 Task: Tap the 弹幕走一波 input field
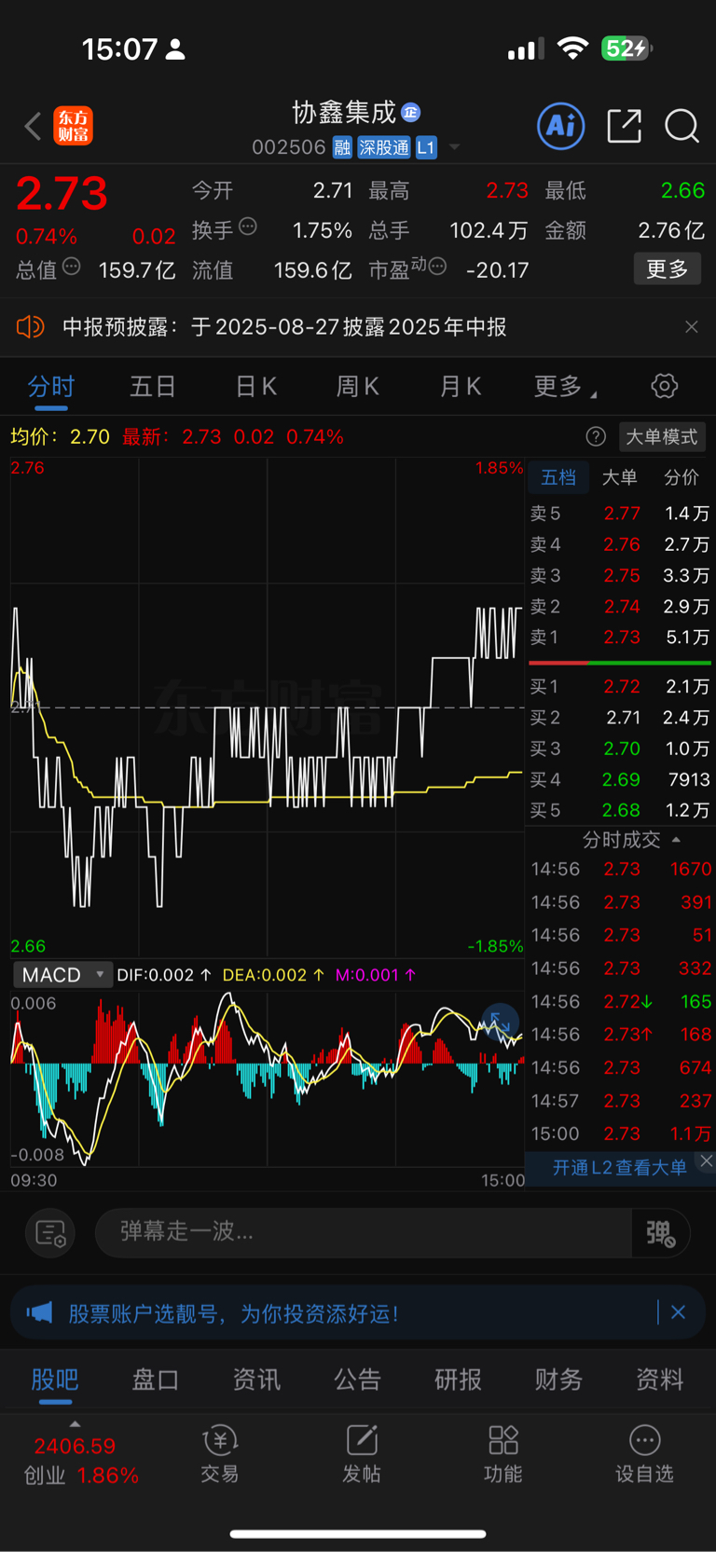coord(364,1232)
